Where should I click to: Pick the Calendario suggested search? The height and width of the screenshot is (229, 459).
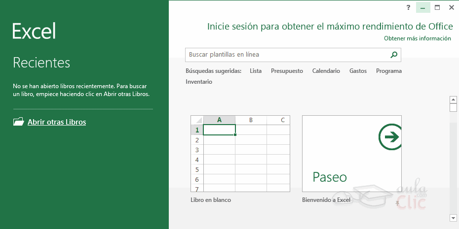326,71
